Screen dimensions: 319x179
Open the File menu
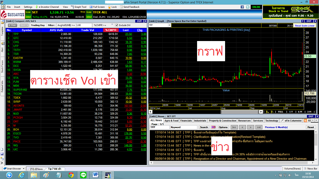pyautogui.click(x=9, y=7)
